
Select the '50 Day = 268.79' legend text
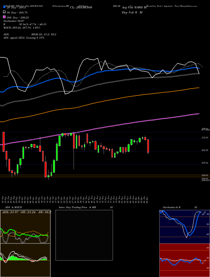17,13
